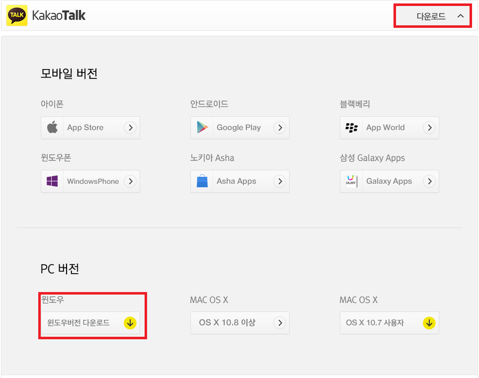The height and width of the screenshot is (378, 479).
Task: Click the KakaoTalk title text in header
Action: [59, 16]
